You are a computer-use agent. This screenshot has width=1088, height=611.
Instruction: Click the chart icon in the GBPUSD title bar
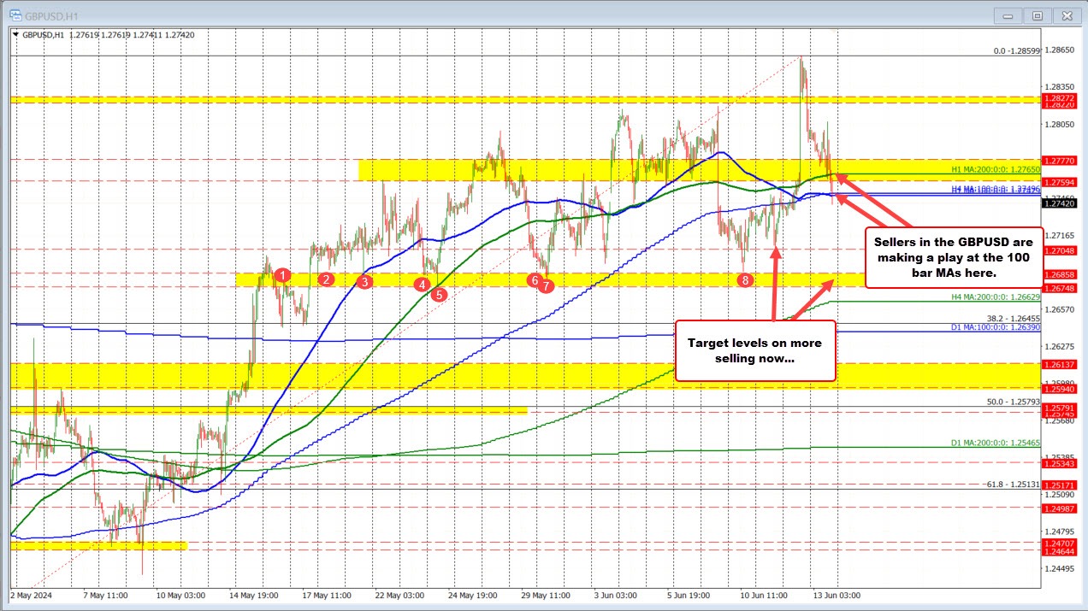pos(15,15)
